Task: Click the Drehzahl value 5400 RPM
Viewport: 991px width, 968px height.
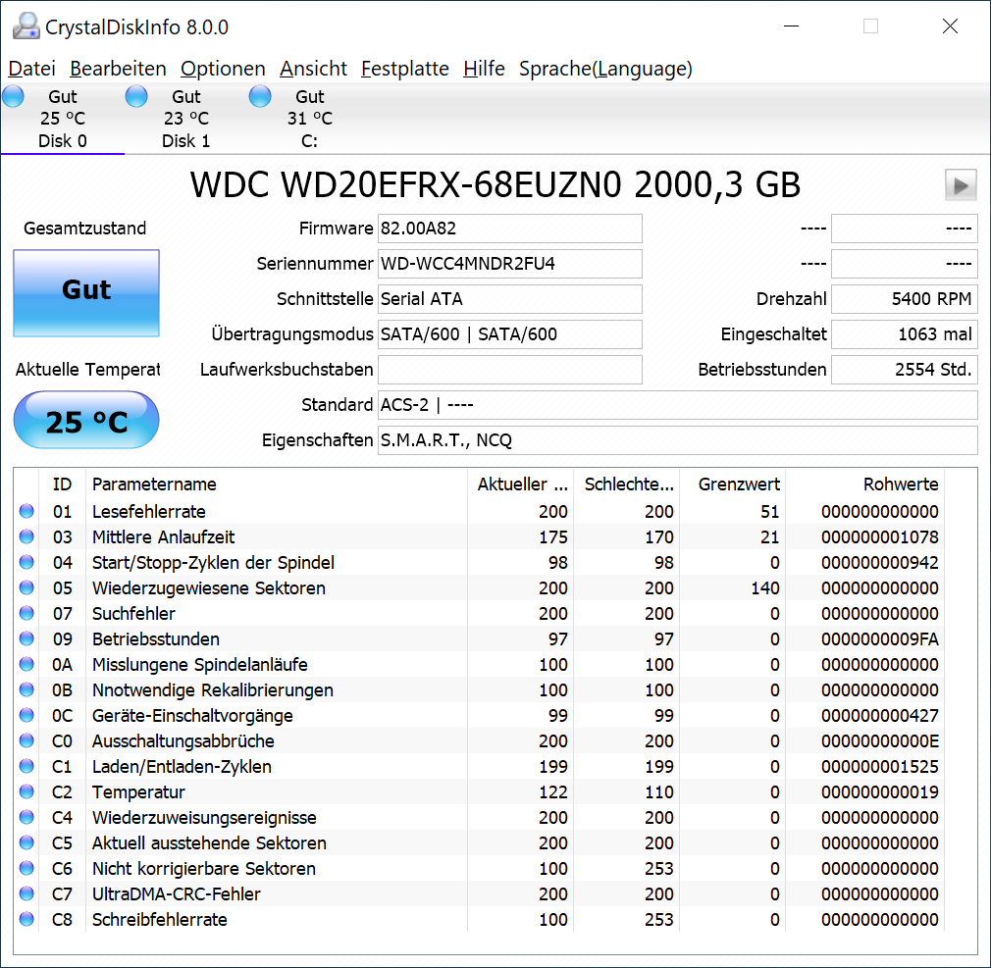Action: pos(905,299)
